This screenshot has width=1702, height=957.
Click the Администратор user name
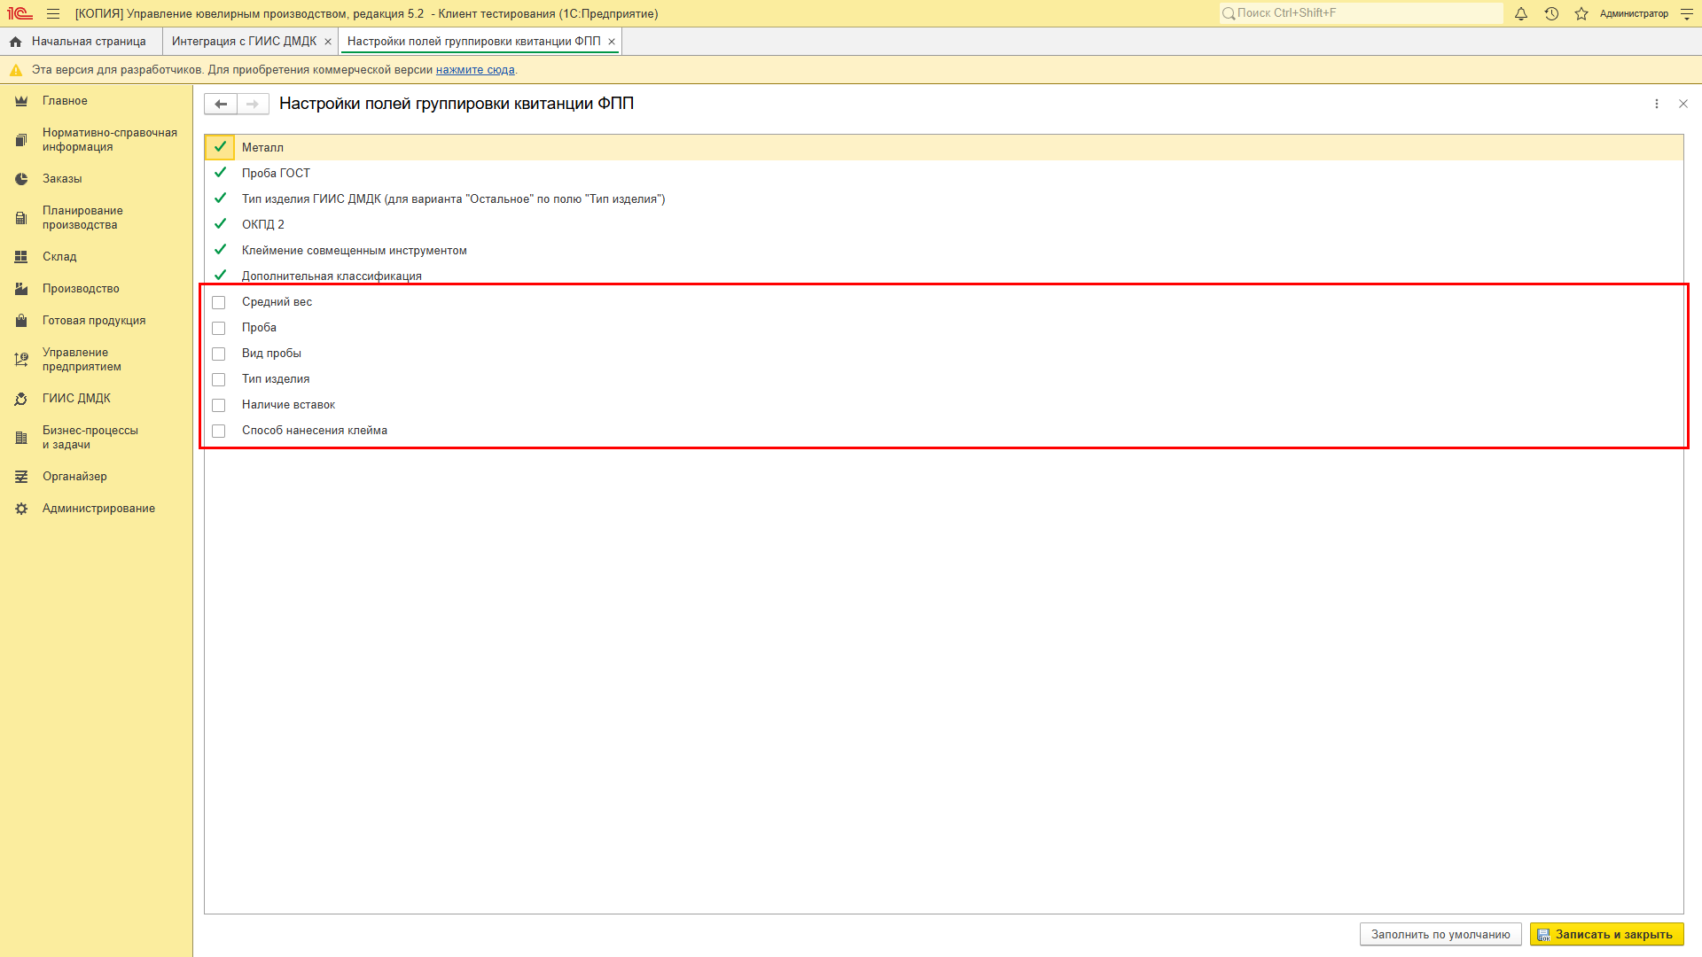coord(1634,13)
